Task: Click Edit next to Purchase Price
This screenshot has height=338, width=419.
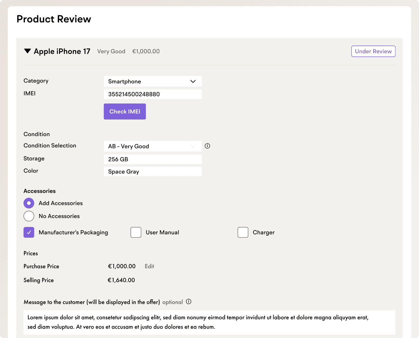Action: click(x=149, y=266)
